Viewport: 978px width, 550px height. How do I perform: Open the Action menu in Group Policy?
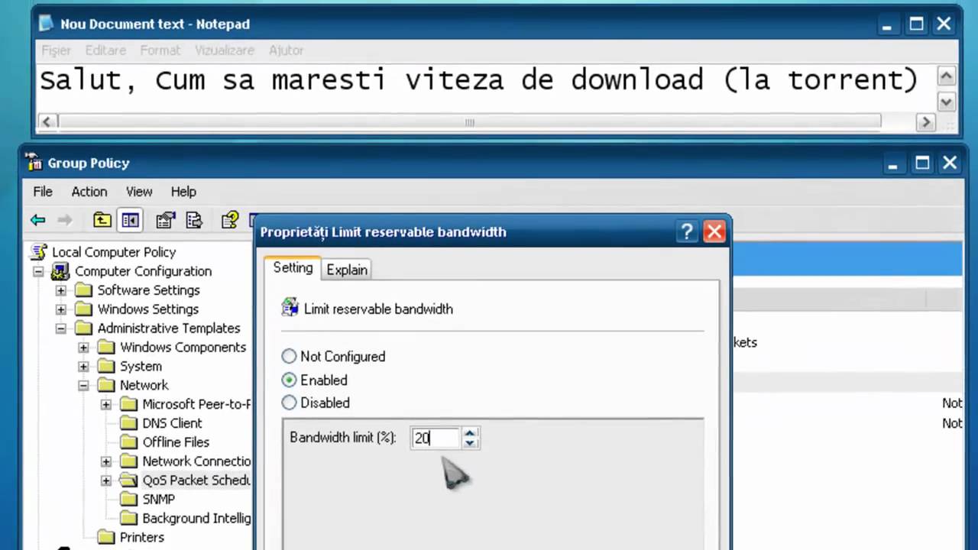point(89,192)
